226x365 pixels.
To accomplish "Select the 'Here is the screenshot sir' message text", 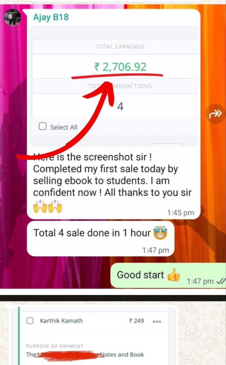I will (x=112, y=175).
